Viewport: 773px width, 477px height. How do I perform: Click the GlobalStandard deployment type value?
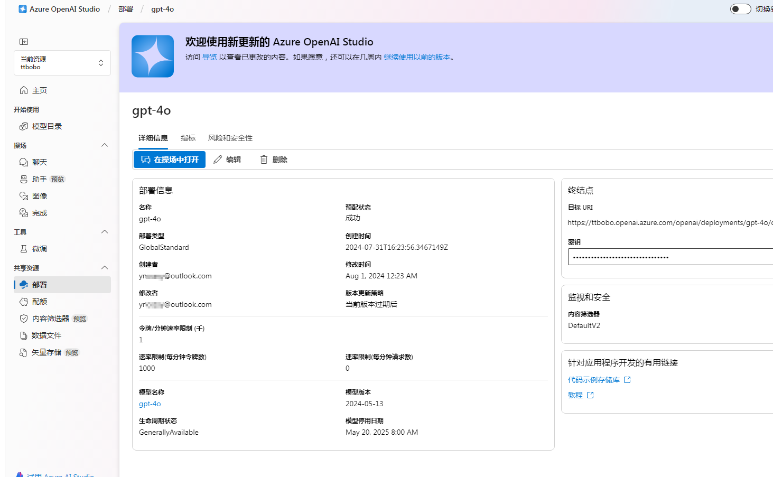pos(164,247)
